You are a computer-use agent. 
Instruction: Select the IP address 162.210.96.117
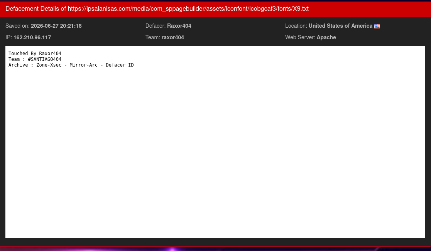pyautogui.click(x=32, y=37)
